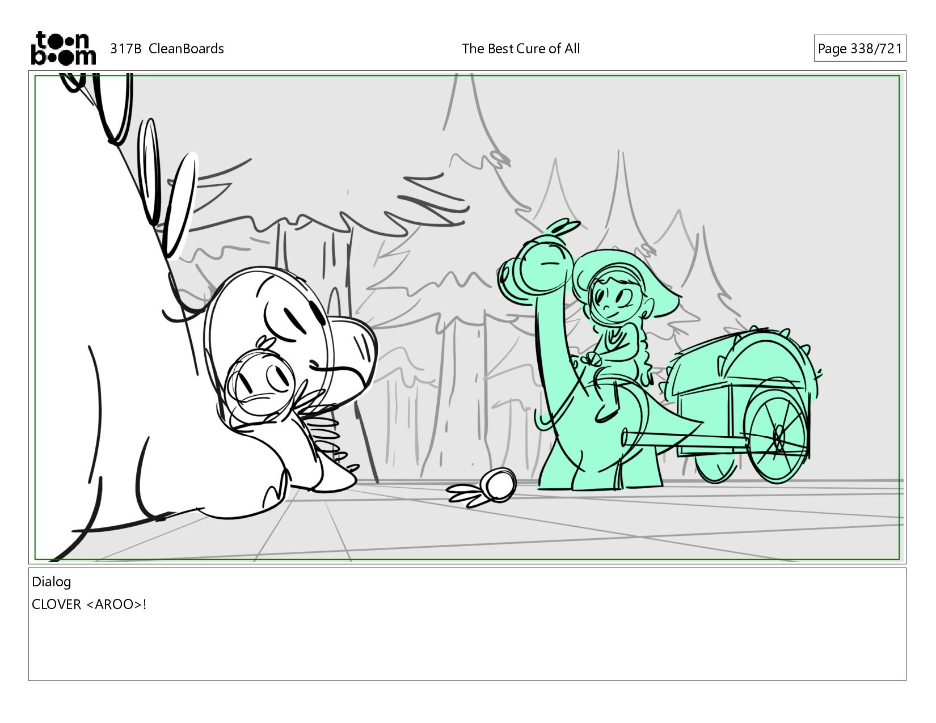Select the title 'The Best Cure of All'
The width and height of the screenshot is (936, 723).
click(x=521, y=49)
